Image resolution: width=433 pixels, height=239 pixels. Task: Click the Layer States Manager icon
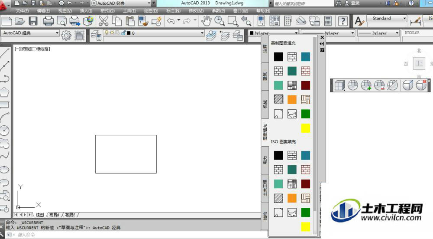click(x=238, y=35)
